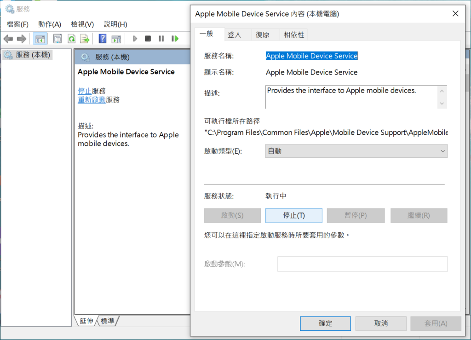
Task: Click bold Apple Mobile Device Service heading
Action: (126, 72)
